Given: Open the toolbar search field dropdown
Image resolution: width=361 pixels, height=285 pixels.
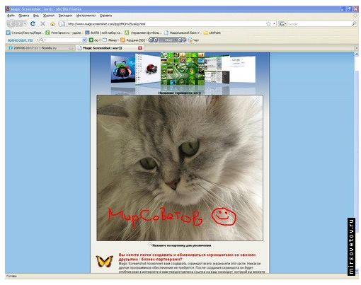Looking at the screenshot, I should (x=84, y=40).
